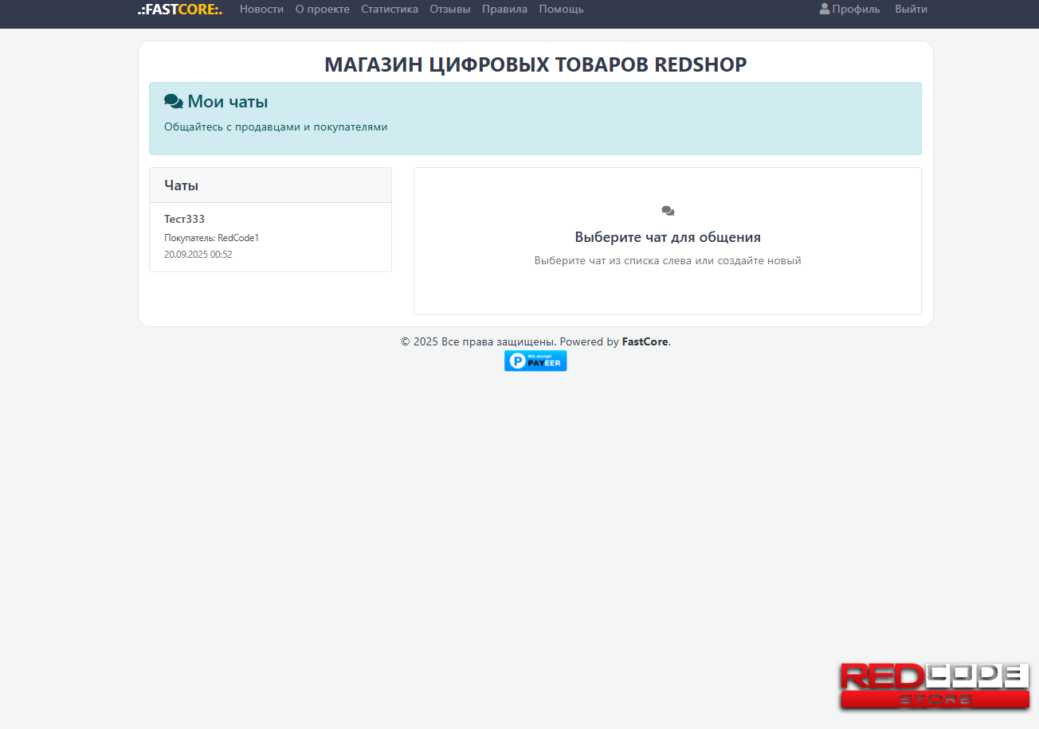Click the user icon beside Профиль
The height and width of the screenshot is (729, 1039).
point(825,9)
